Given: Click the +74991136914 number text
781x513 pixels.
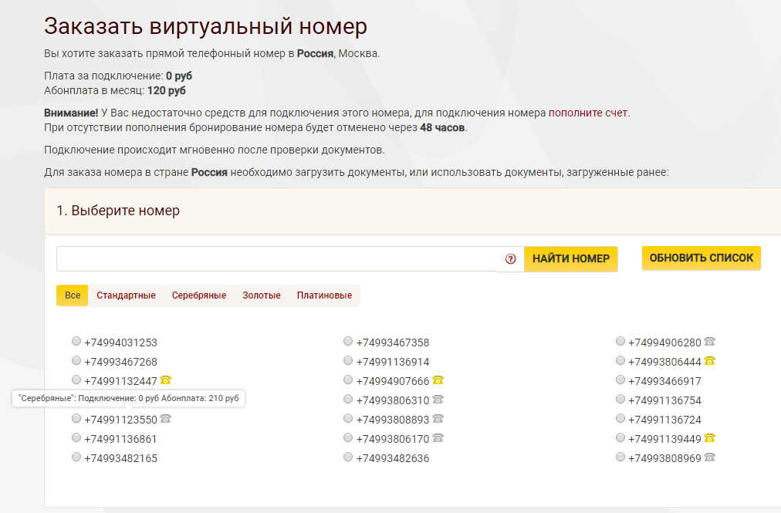Looking at the screenshot, I should [393, 362].
